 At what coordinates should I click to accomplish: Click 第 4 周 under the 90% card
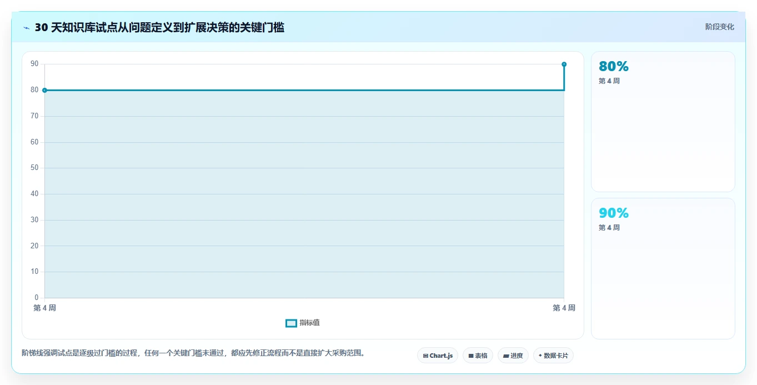coord(609,228)
